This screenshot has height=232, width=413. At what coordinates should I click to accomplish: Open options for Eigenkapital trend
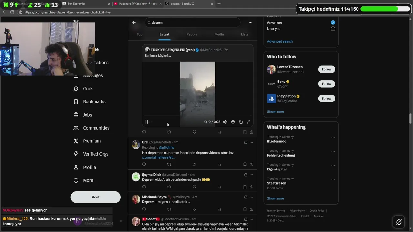(x=333, y=165)
